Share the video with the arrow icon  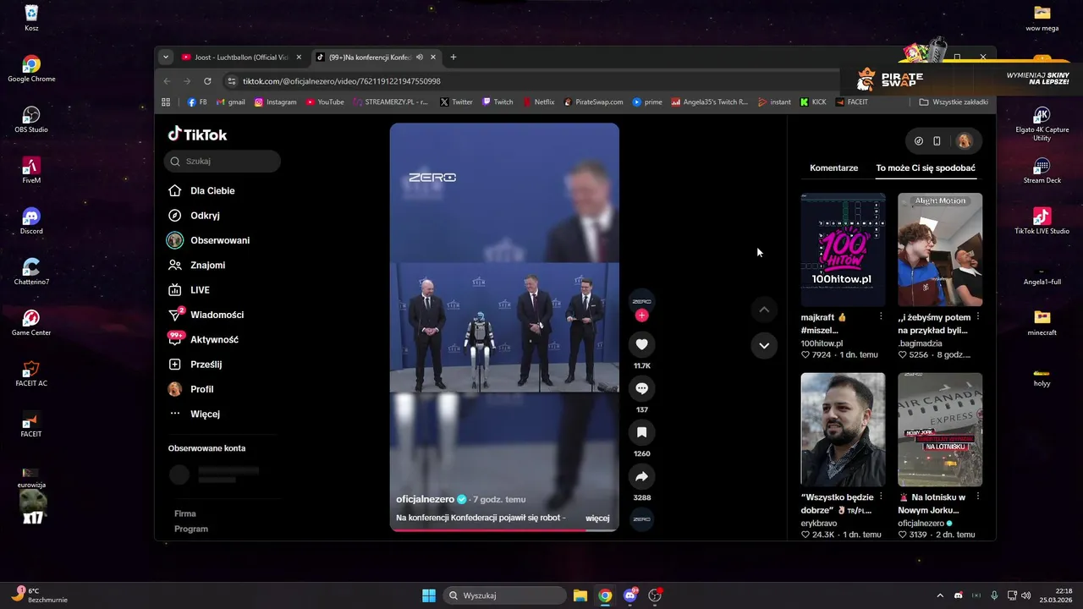pos(641,476)
